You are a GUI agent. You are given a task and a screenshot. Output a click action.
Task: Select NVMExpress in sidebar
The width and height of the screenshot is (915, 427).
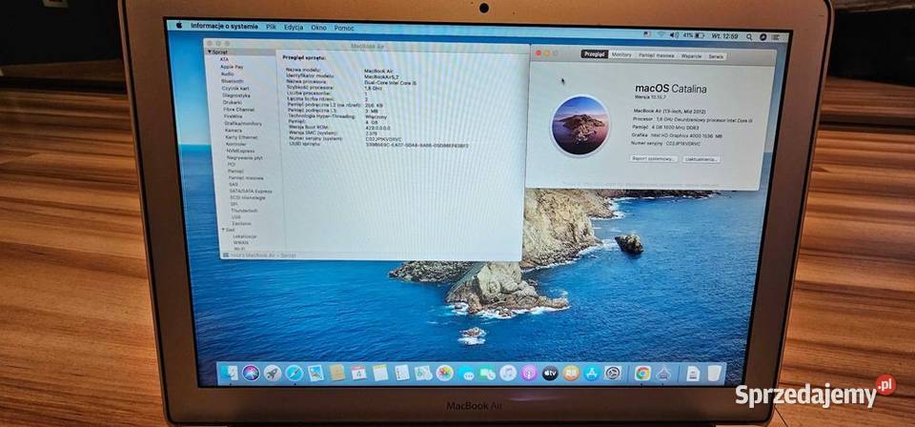[x=238, y=152]
